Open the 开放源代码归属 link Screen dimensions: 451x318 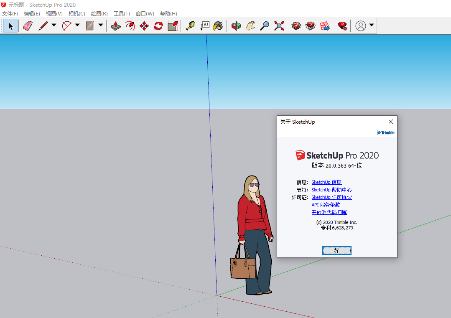click(x=329, y=212)
